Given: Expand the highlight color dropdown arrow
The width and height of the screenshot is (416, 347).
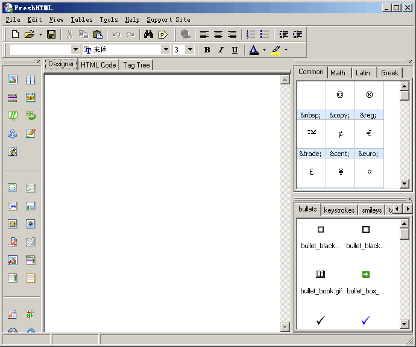Looking at the screenshot, I should pyautogui.click(x=286, y=49).
